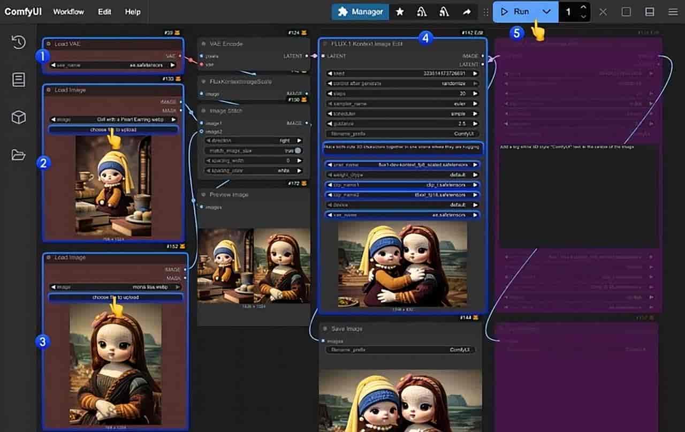Collapse the Image Stitch node via its title dot
685x432 pixels.
coord(204,111)
